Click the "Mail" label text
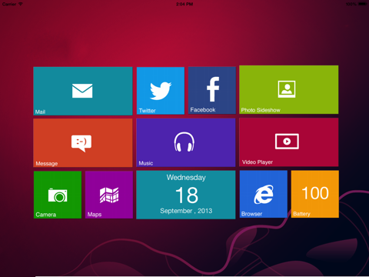 point(40,112)
